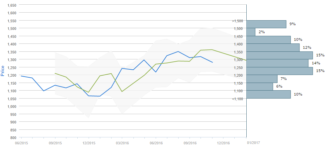Click the bottom 10% bar near <1,100
The height and width of the screenshot is (146, 328).
click(269, 94)
